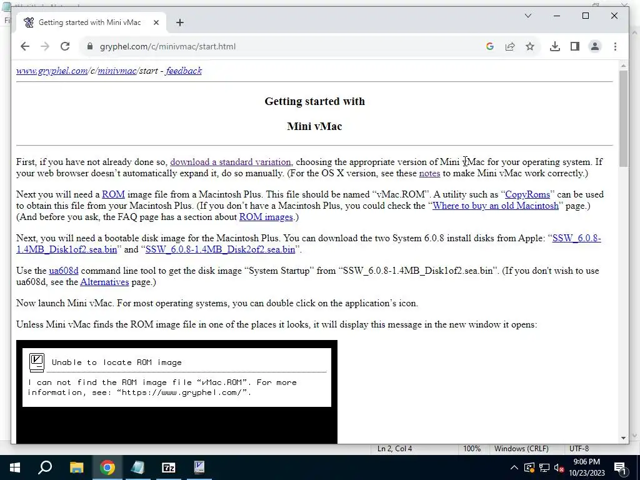Open the Notepad taskbar icon
Viewport: 640px width, 480px height.
[x=137, y=467]
